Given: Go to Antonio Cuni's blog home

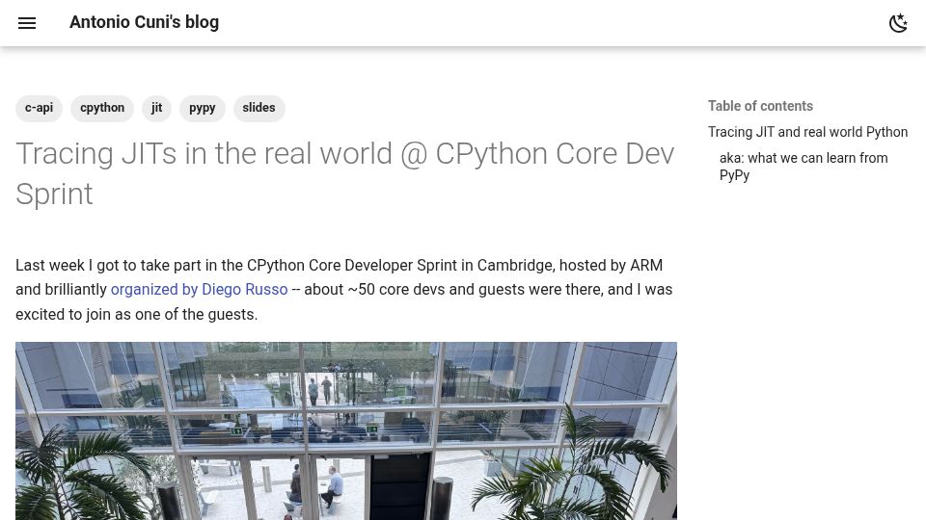Looking at the screenshot, I should pos(144,22).
